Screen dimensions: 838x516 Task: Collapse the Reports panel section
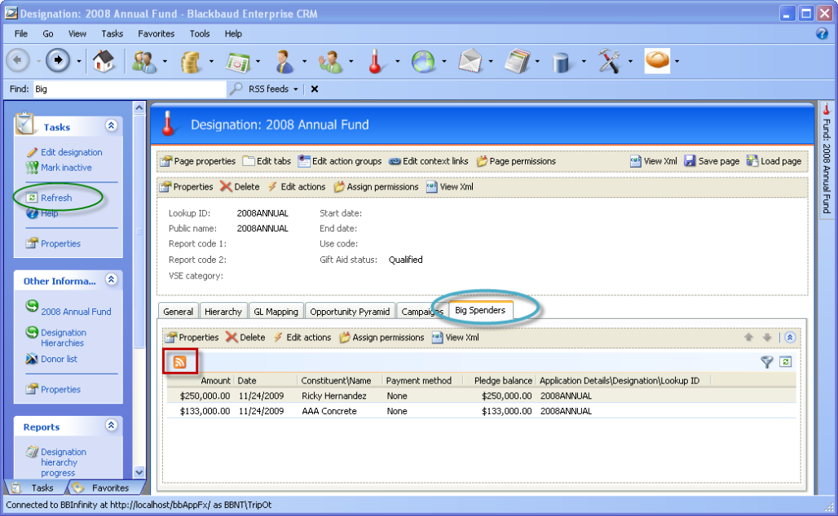[x=111, y=426]
